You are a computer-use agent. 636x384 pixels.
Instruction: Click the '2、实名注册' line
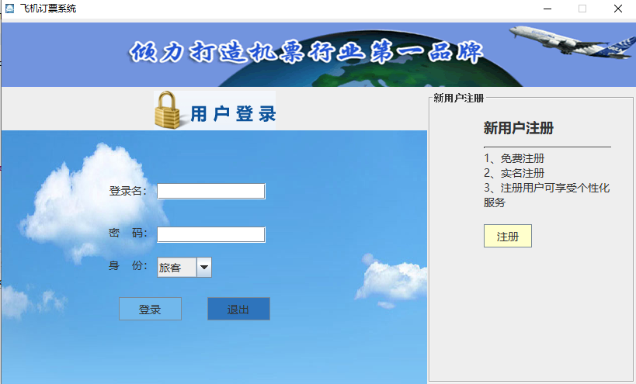pyautogui.click(x=514, y=173)
